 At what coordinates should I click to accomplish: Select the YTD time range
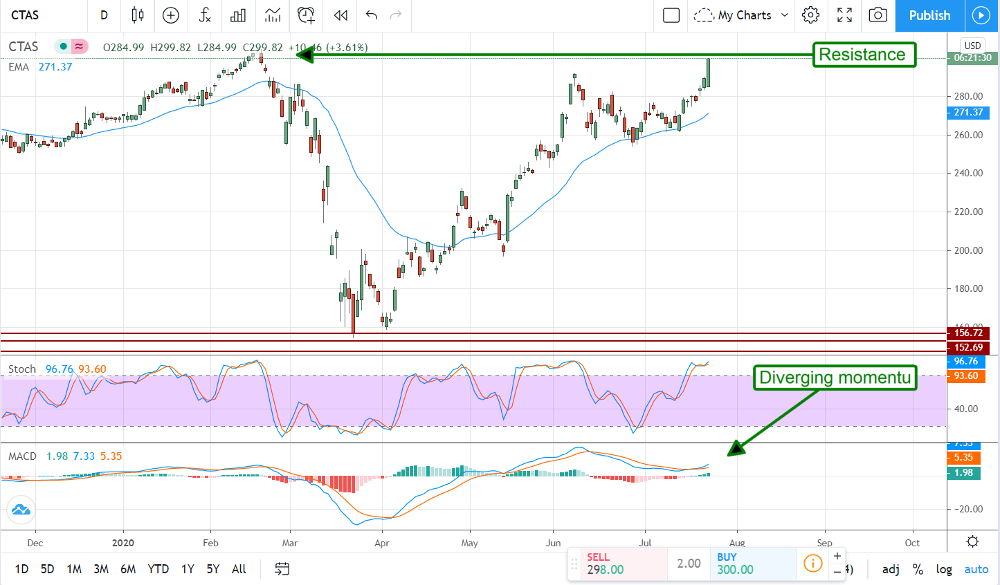coord(158,569)
